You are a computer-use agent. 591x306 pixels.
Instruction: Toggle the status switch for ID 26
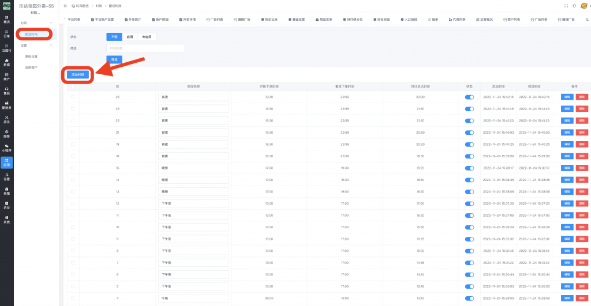tap(469, 97)
